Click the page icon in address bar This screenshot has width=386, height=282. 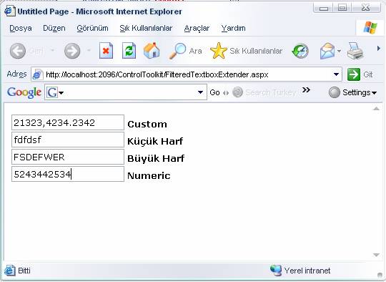37,74
